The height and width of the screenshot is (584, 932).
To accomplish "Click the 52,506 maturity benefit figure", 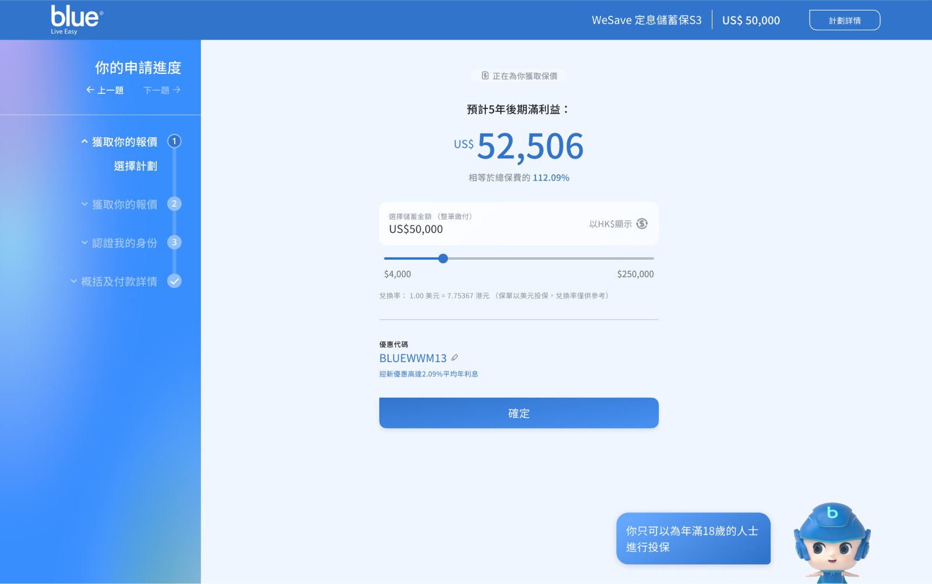I will (x=530, y=146).
